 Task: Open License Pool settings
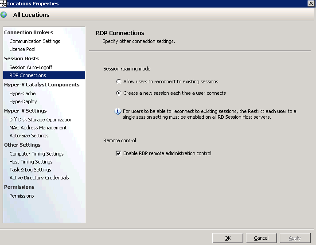click(22, 49)
